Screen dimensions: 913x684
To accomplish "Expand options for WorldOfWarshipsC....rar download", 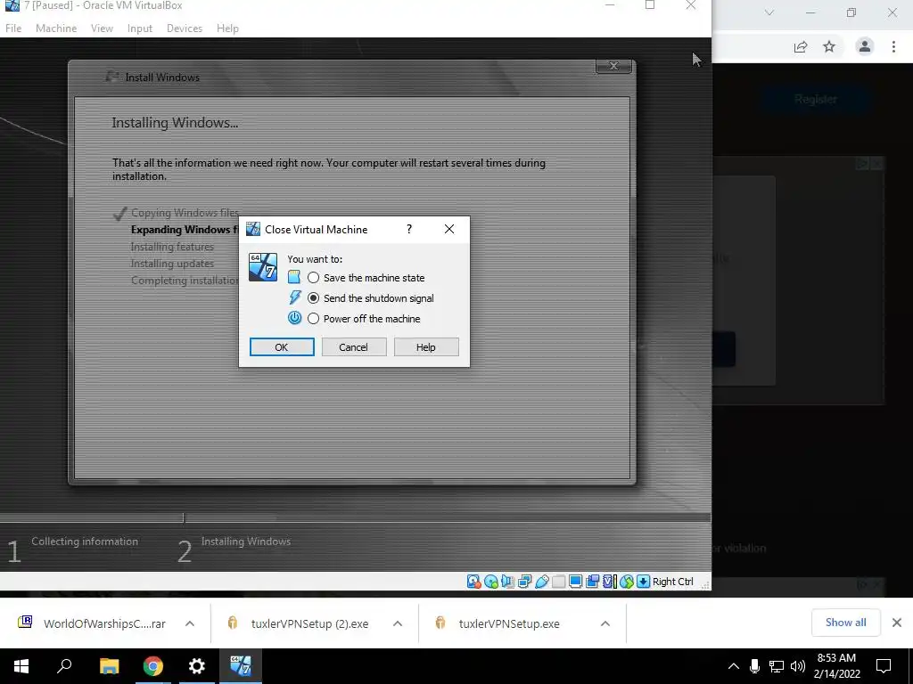I will pos(190,623).
